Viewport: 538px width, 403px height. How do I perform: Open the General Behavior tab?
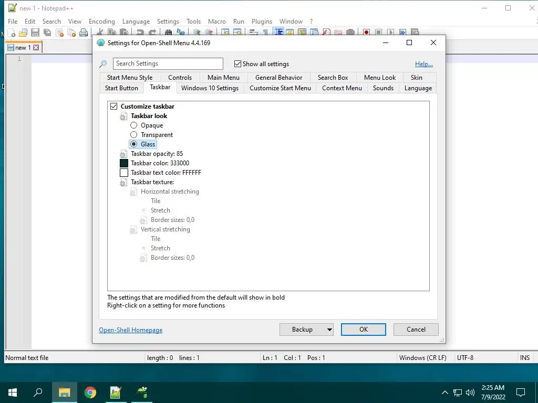point(278,78)
